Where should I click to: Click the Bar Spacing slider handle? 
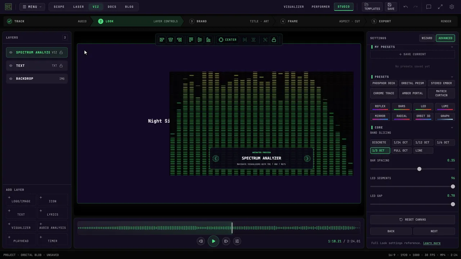419,169
